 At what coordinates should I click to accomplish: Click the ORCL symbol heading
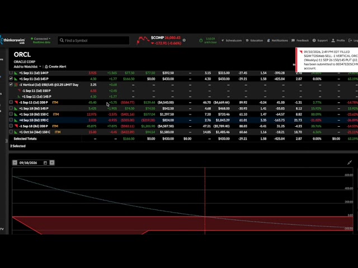22,55
